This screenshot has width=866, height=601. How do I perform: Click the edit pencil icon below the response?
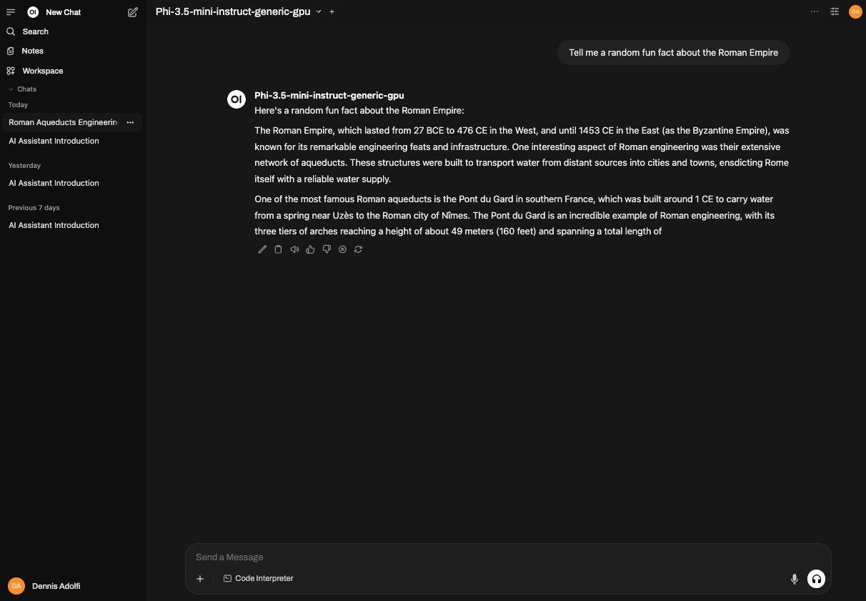point(262,249)
